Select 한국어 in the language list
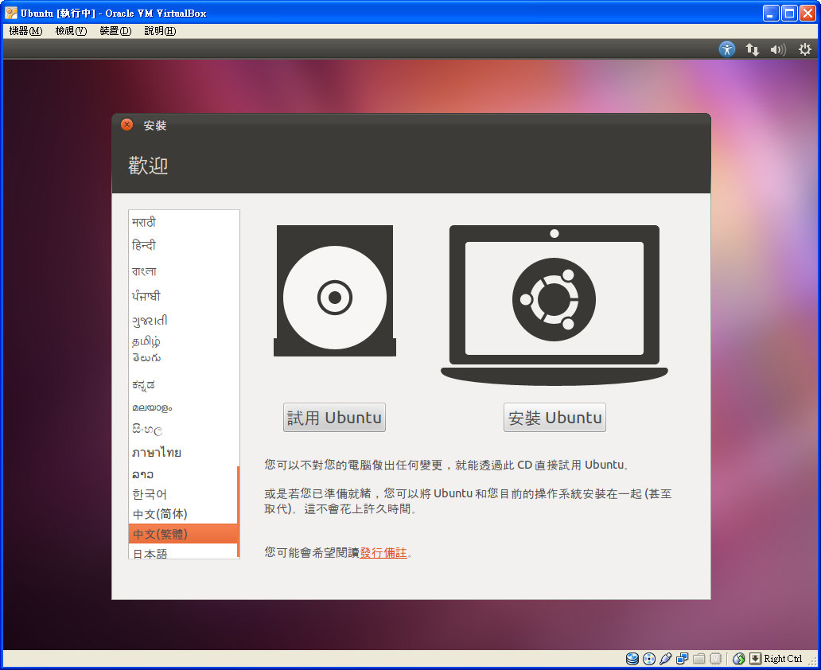This screenshot has height=670, width=821. (150, 494)
